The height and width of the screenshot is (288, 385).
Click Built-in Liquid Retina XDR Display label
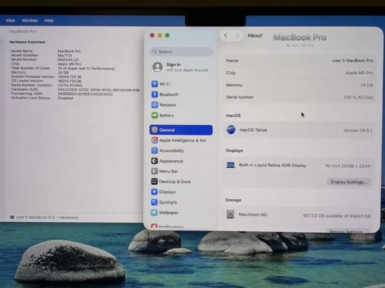click(272, 165)
